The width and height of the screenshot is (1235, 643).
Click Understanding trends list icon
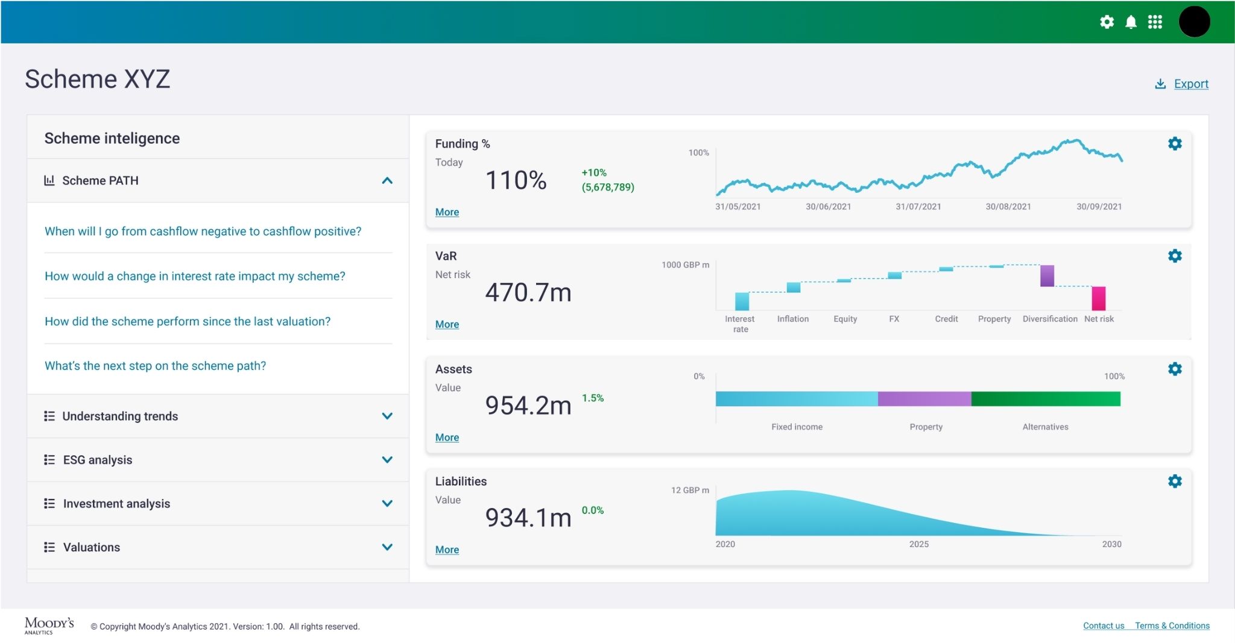[x=49, y=416]
